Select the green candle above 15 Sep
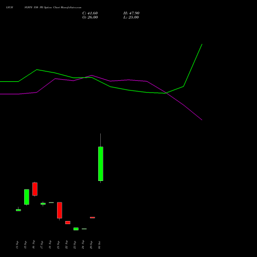257x257 pixels. [27, 197]
